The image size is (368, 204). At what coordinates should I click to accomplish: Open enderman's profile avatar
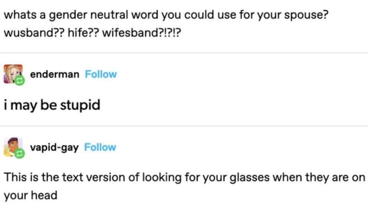coord(13,74)
